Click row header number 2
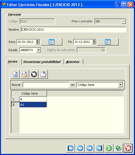This screenshot has height=155, width=135. point(15,105)
